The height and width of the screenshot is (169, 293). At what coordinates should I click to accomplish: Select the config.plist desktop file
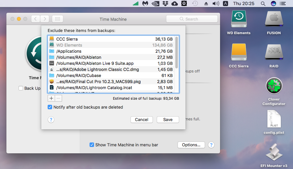click(274, 122)
